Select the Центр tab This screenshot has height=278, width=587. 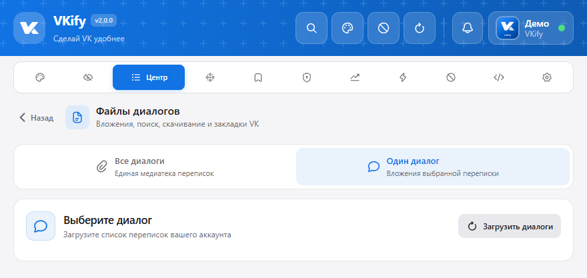149,77
